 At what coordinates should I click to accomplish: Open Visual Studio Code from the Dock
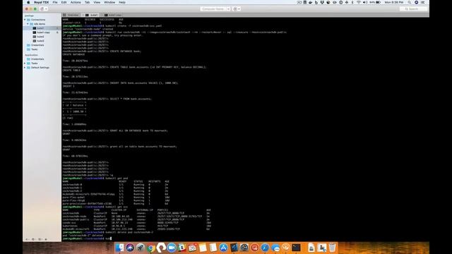[234, 248]
